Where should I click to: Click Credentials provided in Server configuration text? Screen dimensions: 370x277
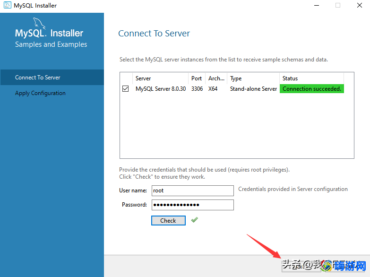point(293,189)
